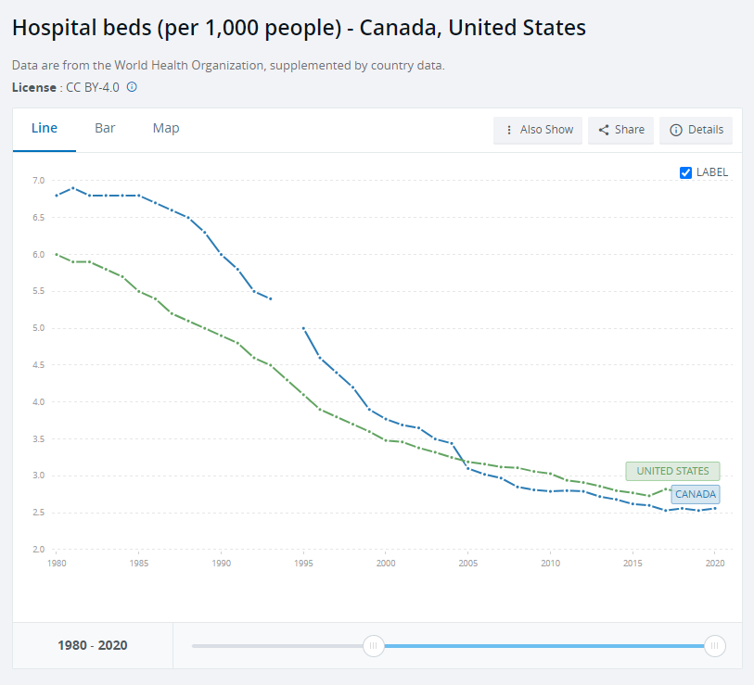Open the Details panel
The image size is (754, 685).
point(696,130)
